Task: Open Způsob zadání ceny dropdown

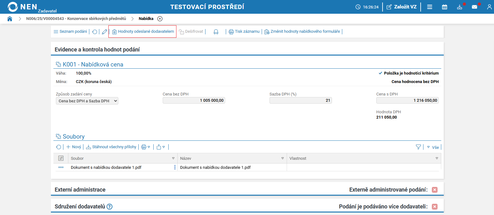Action: (x=87, y=101)
